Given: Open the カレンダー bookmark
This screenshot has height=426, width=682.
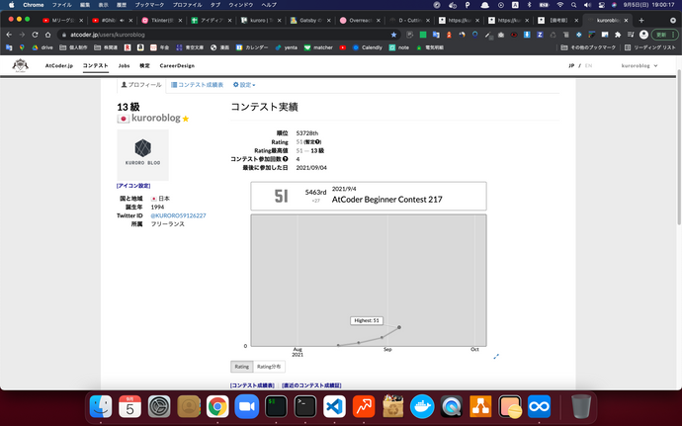Looking at the screenshot, I should click(252, 47).
